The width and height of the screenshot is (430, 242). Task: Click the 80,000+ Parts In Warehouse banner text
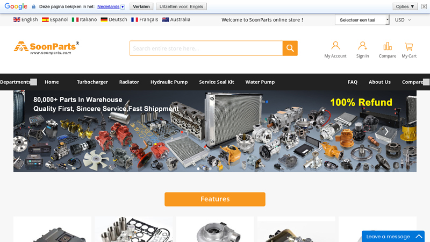point(77,99)
